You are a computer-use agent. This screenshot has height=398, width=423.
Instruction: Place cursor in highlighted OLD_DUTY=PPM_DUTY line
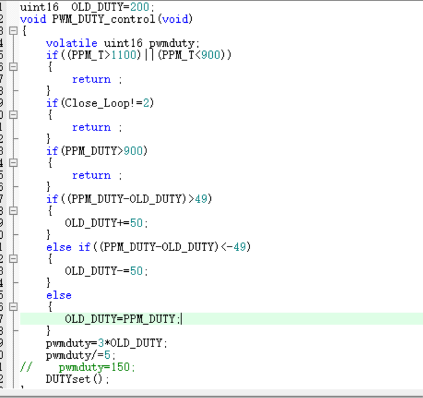coord(122,319)
